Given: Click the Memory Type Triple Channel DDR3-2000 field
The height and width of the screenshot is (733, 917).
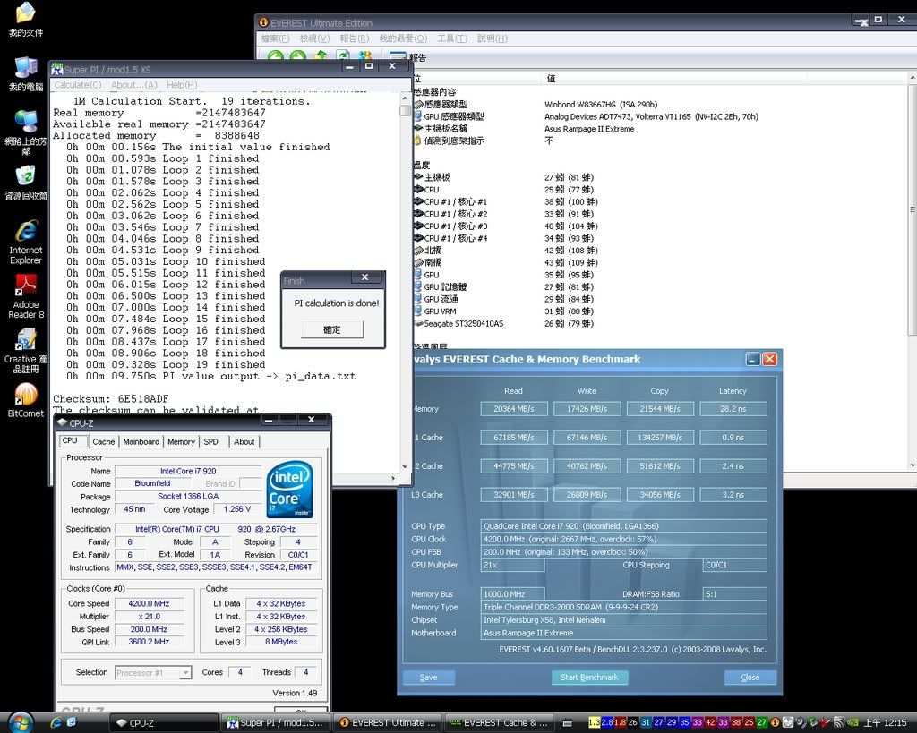Looking at the screenshot, I should click(624, 607).
